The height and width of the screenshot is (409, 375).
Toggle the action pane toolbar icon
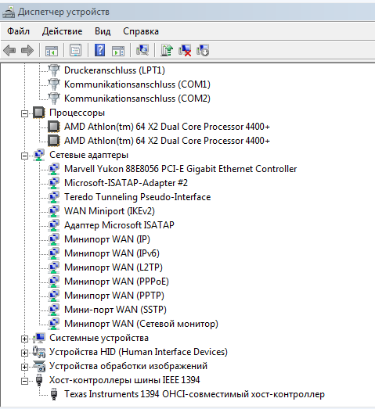tap(118, 51)
